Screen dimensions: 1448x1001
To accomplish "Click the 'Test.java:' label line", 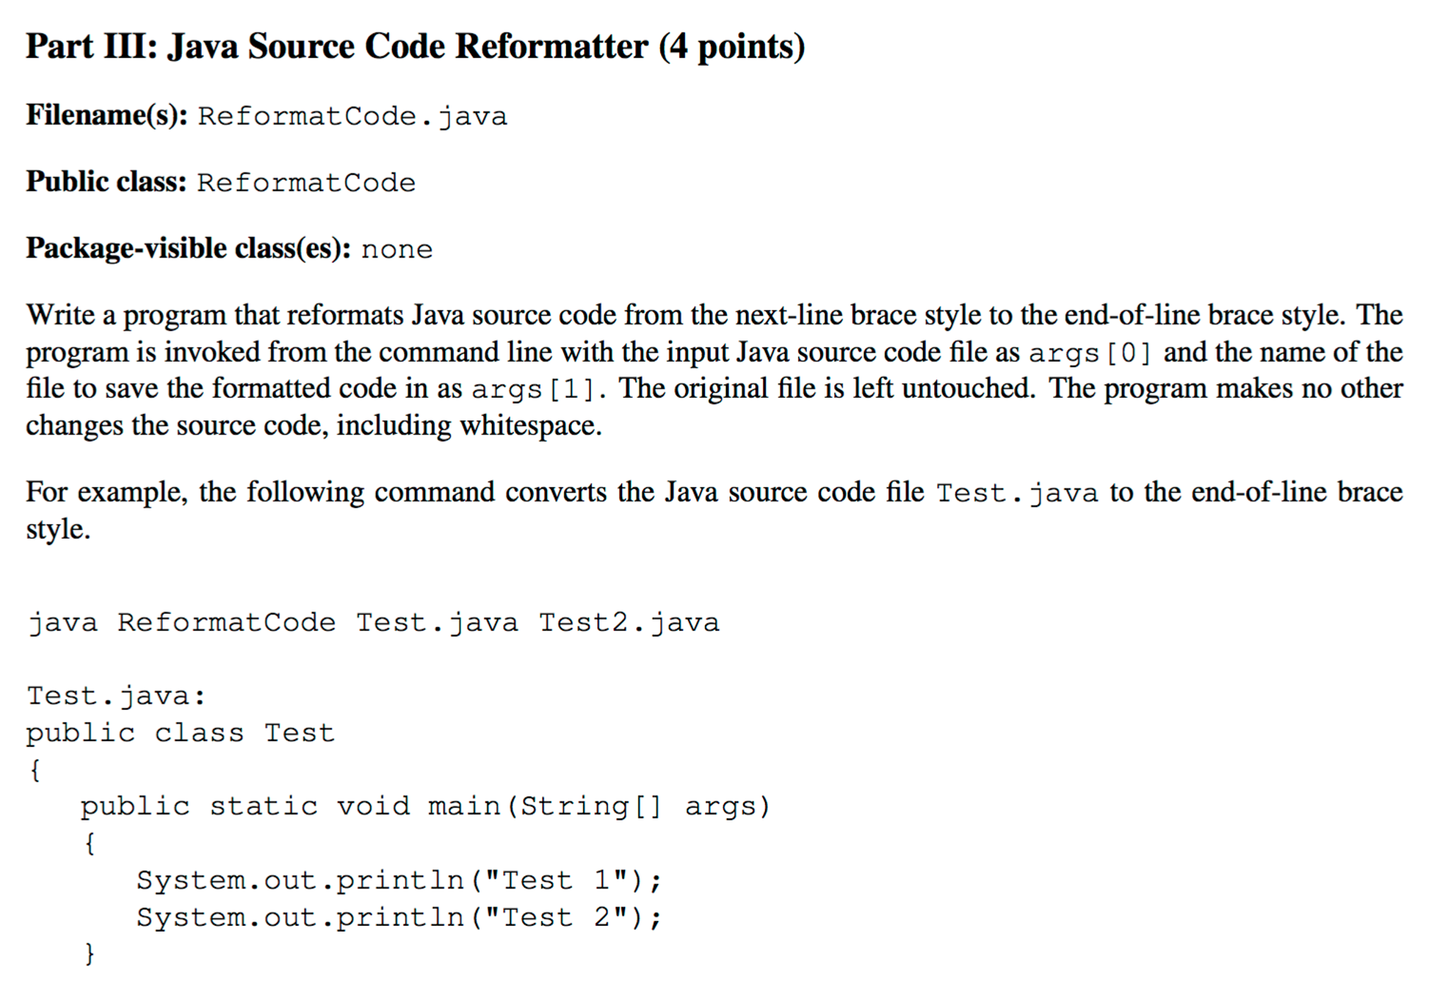I will point(117,696).
